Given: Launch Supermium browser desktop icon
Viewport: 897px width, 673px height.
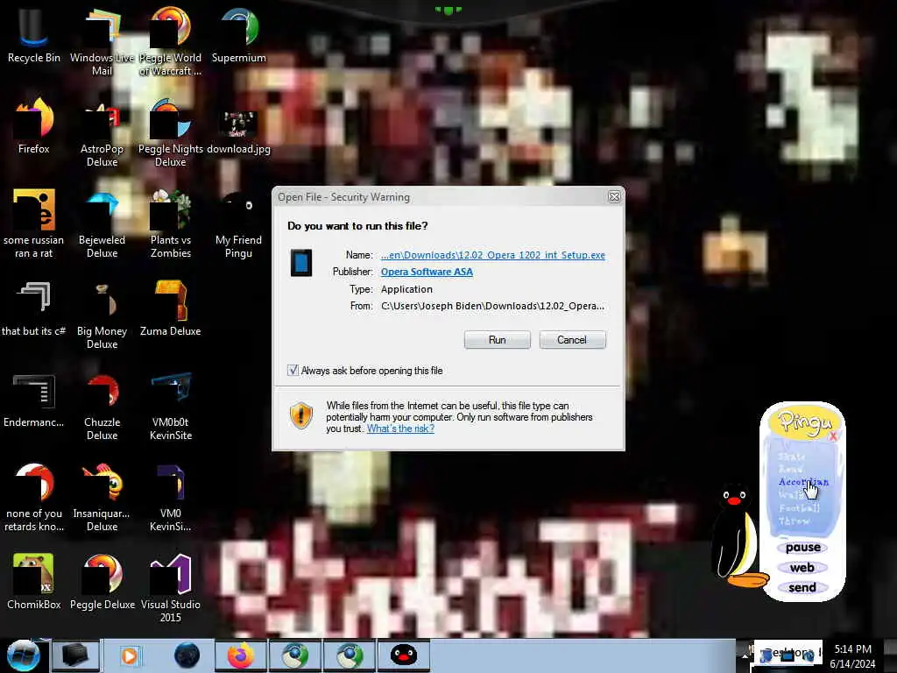Looking at the screenshot, I should click(x=238, y=35).
